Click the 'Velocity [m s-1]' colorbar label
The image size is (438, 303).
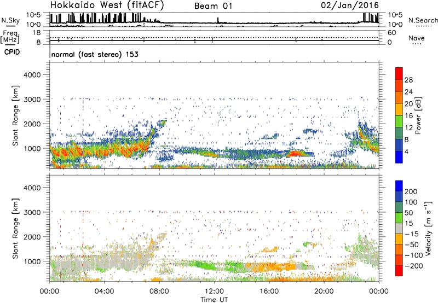click(428, 228)
